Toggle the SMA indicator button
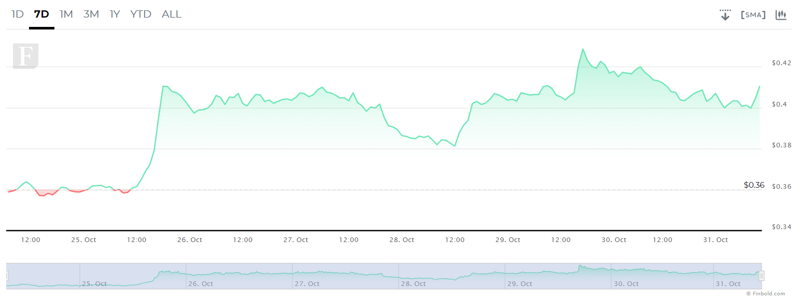Image resolution: width=800 pixels, height=300 pixels. 753,15
